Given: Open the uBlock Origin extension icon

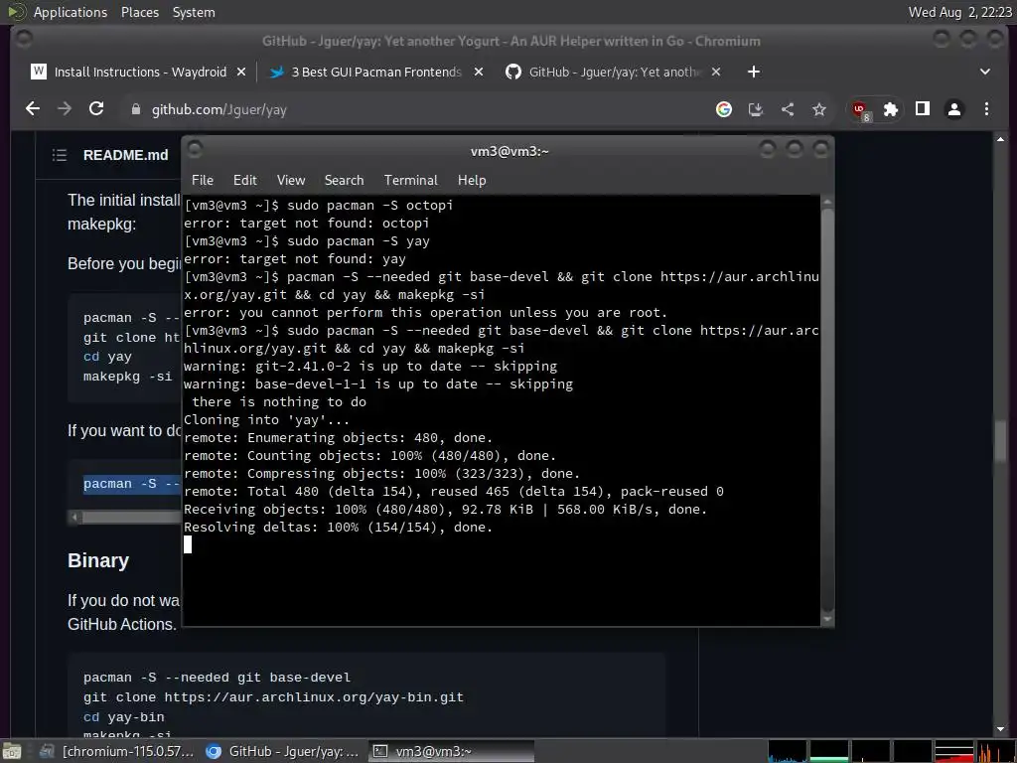Looking at the screenshot, I should (861, 109).
